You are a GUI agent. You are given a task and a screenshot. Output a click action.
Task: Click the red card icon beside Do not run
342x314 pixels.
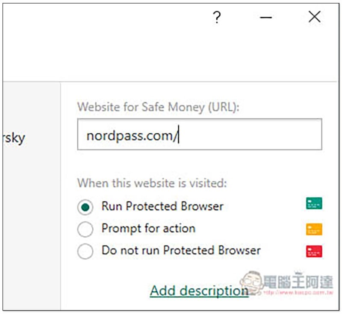pyautogui.click(x=314, y=251)
